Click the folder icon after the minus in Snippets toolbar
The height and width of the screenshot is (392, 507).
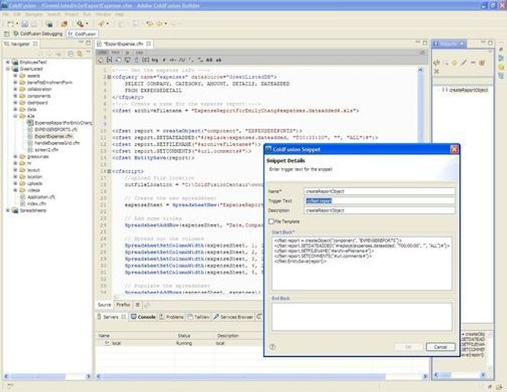pos(482,63)
